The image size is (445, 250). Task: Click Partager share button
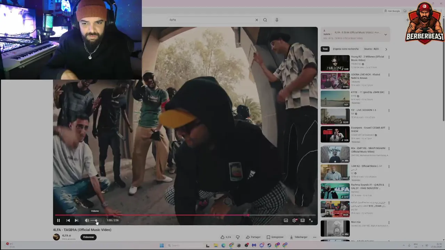click(x=253, y=237)
